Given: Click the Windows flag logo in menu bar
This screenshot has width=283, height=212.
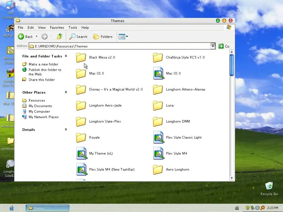Looking at the screenshot, I should click(x=229, y=27).
